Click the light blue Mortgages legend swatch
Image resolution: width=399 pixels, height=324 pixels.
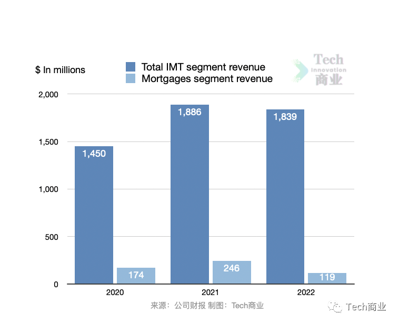[131, 79]
